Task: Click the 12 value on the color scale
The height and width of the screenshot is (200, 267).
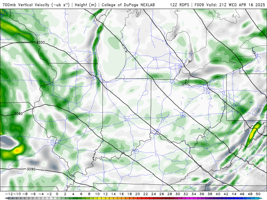Action: tap(105, 194)
